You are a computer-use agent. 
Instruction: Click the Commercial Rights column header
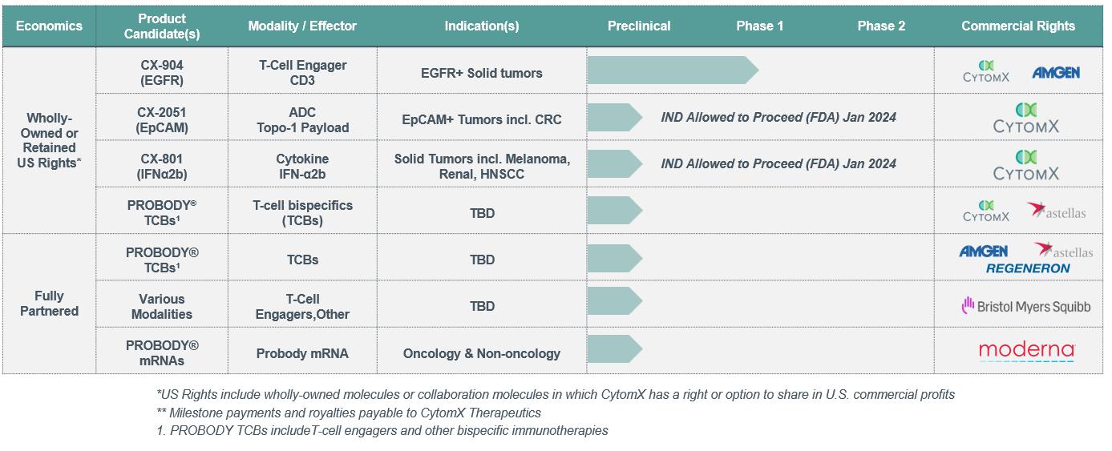1017,26
